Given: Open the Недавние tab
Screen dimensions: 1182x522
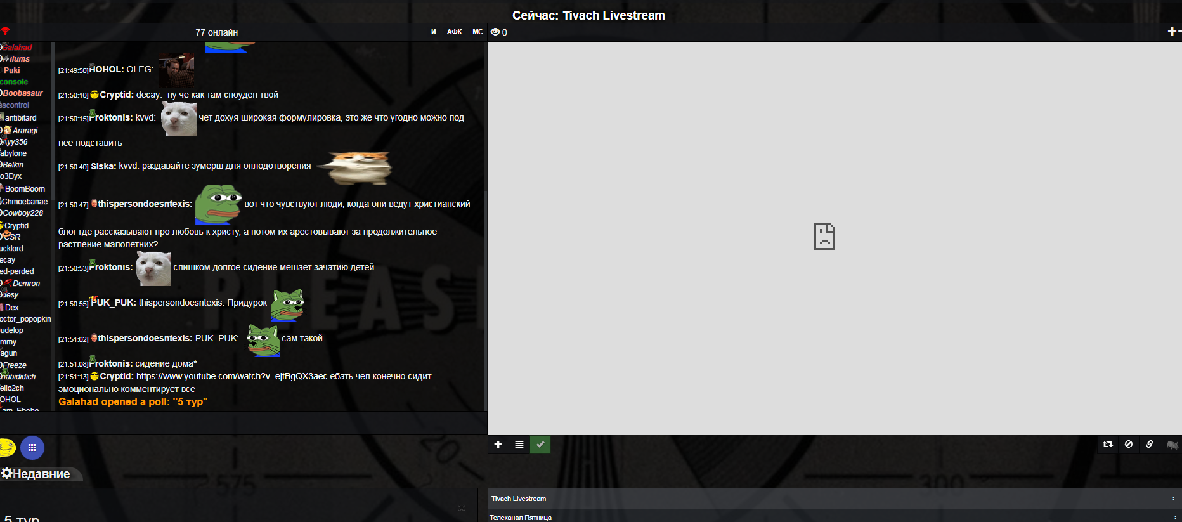Looking at the screenshot, I should (41, 474).
